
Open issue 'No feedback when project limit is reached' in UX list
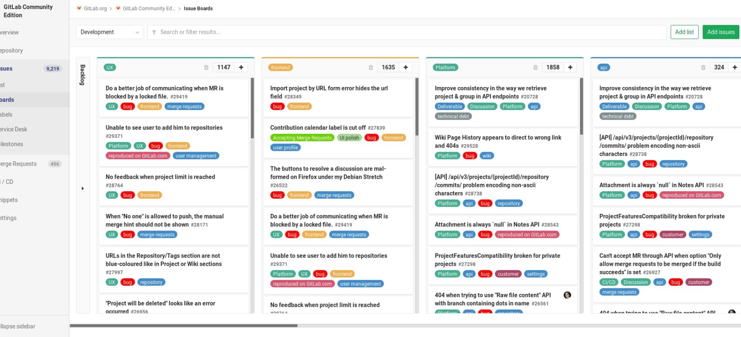tap(160, 177)
